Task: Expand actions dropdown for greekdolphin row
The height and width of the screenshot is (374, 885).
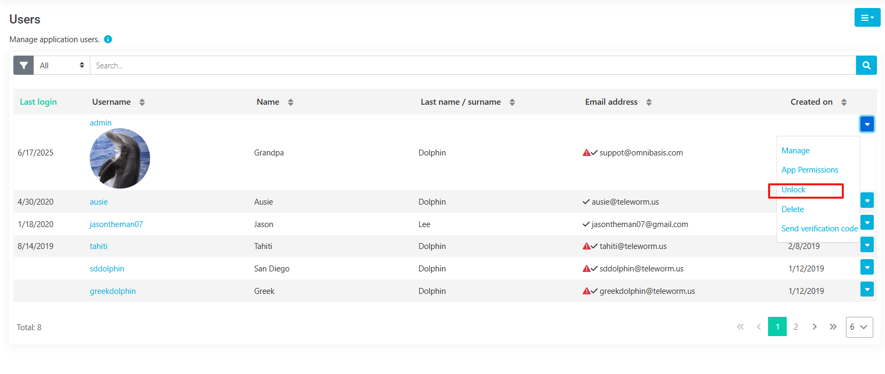Action: pos(867,289)
